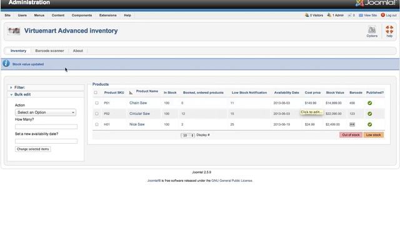400x225 pixels.
Task: Switch to the About tab
Action: (77, 51)
